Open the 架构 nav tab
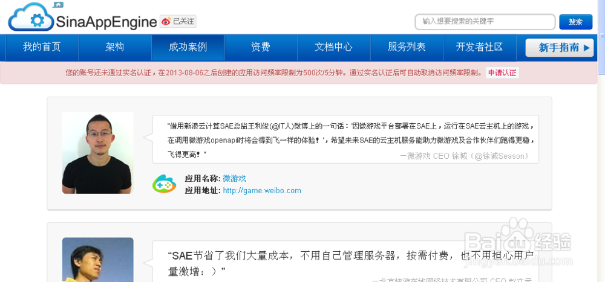The height and width of the screenshot is (282, 605). (115, 47)
